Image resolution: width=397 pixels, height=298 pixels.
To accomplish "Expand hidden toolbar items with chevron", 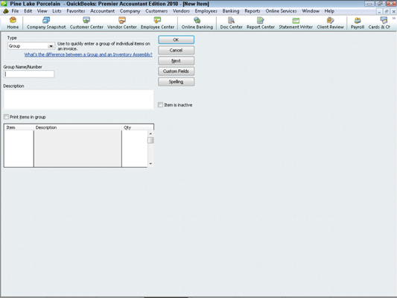I will (x=394, y=18).
